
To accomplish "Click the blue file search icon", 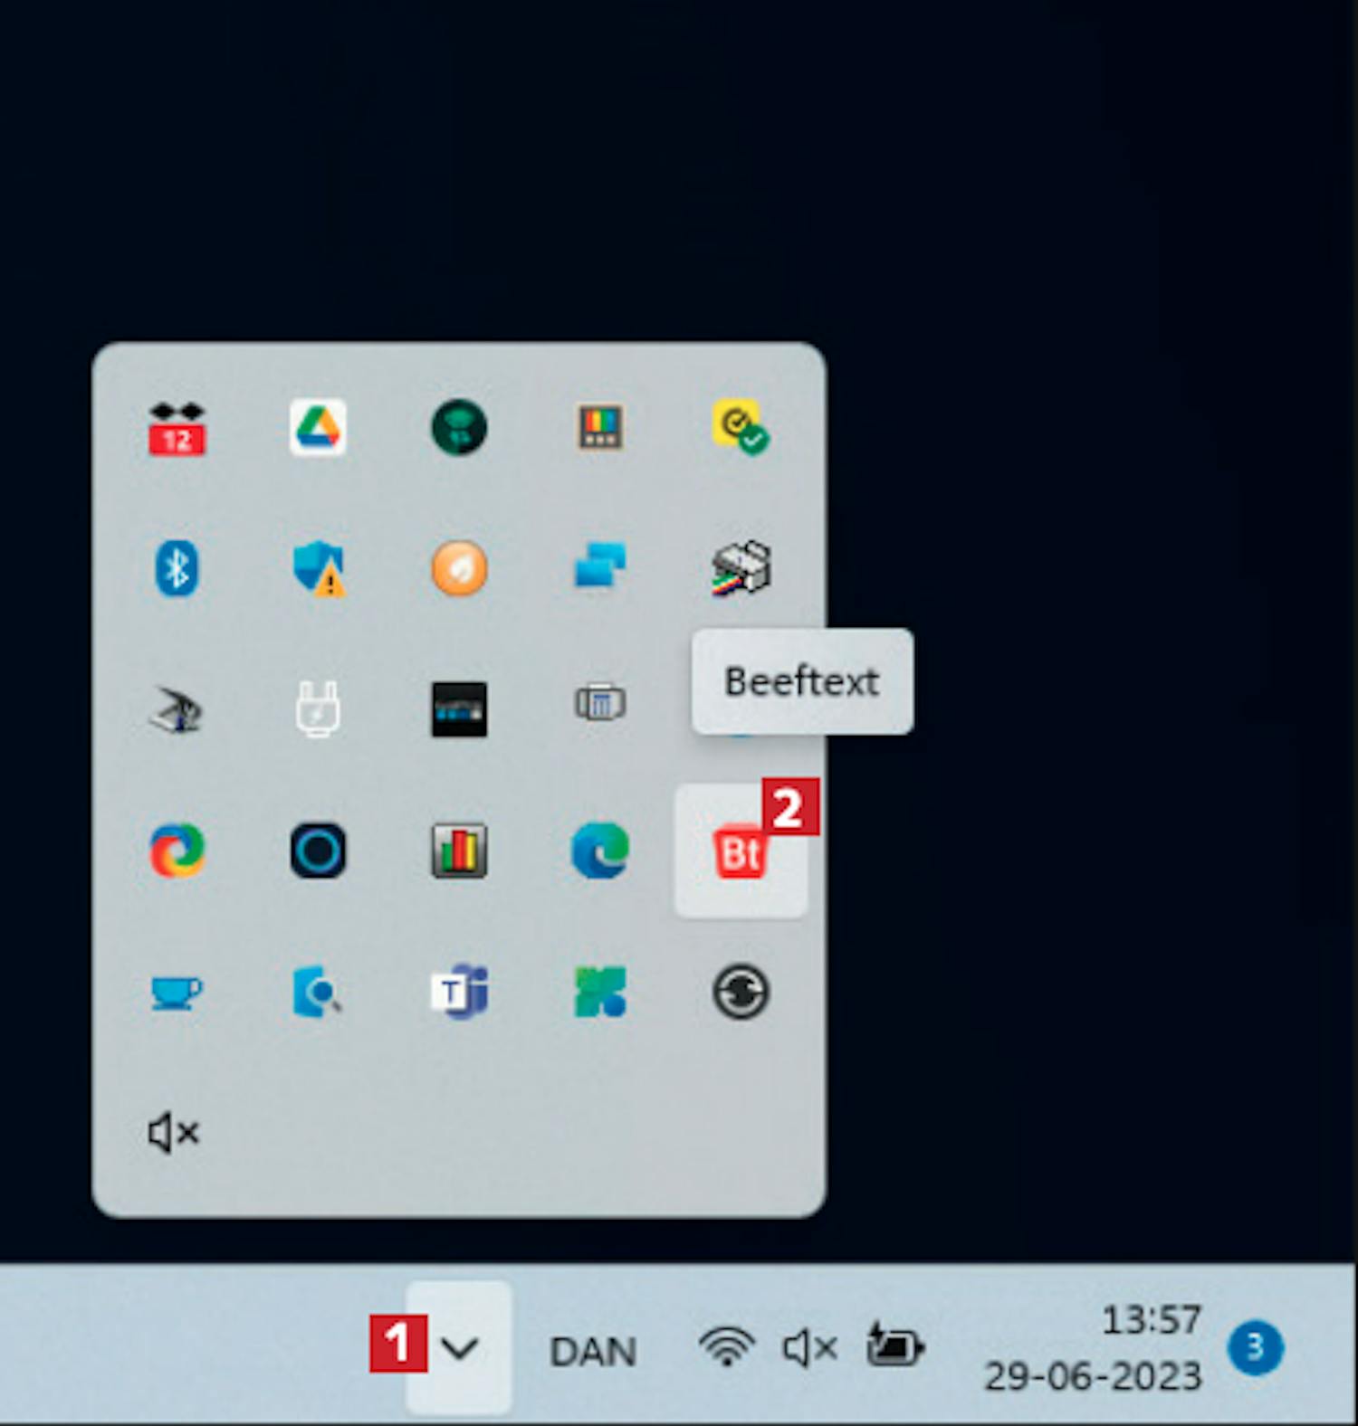I will coord(318,992).
